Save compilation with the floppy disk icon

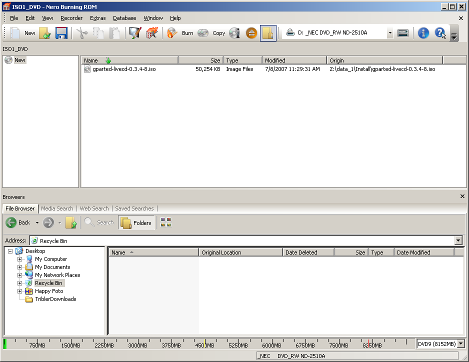61,33
